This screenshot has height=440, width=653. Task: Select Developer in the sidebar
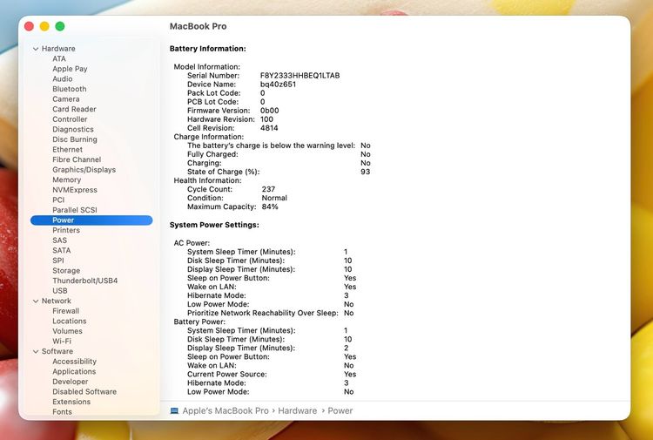coord(71,382)
